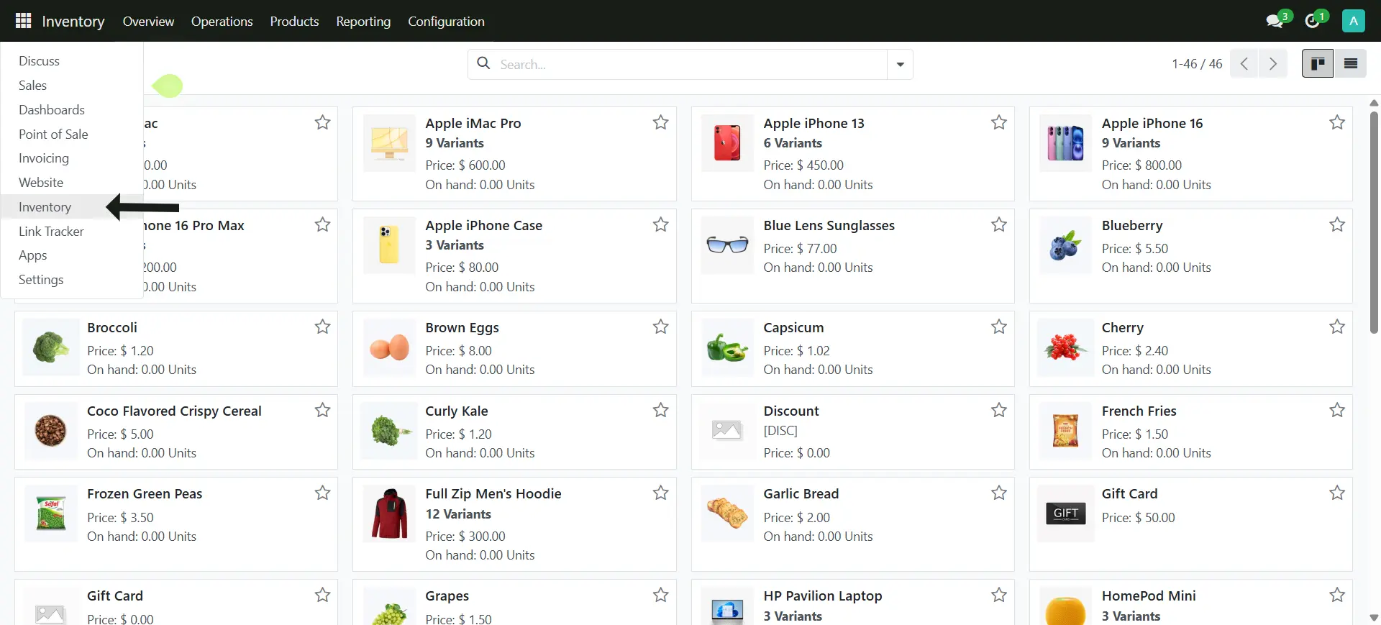This screenshot has width=1381, height=625.
Task: Click the user avatar icon
Action: pos(1353,21)
